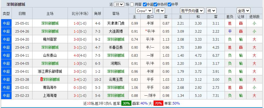The height and width of the screenshot is (108, 264).
Task: Open away team 长春亚泰
Action: click(116, 48)
